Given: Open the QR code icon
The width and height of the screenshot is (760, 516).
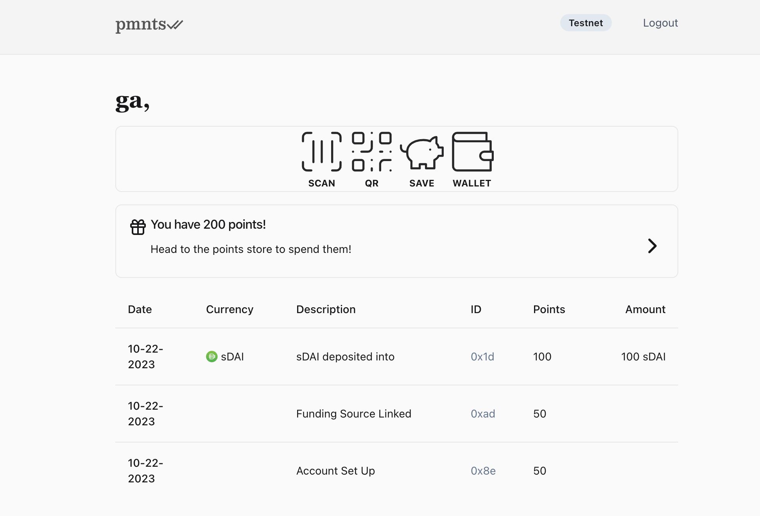Looking at the screenshot, I should pos(371,152).
